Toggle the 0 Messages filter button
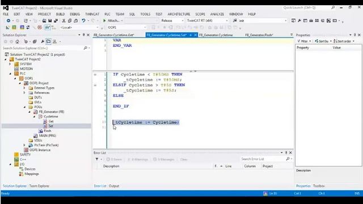 (164, 159)
